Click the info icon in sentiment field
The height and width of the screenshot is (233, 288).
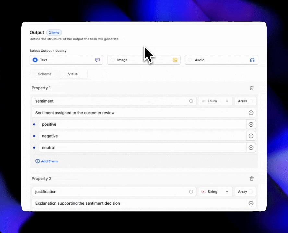pyautogui.click(x=191, y=101)
